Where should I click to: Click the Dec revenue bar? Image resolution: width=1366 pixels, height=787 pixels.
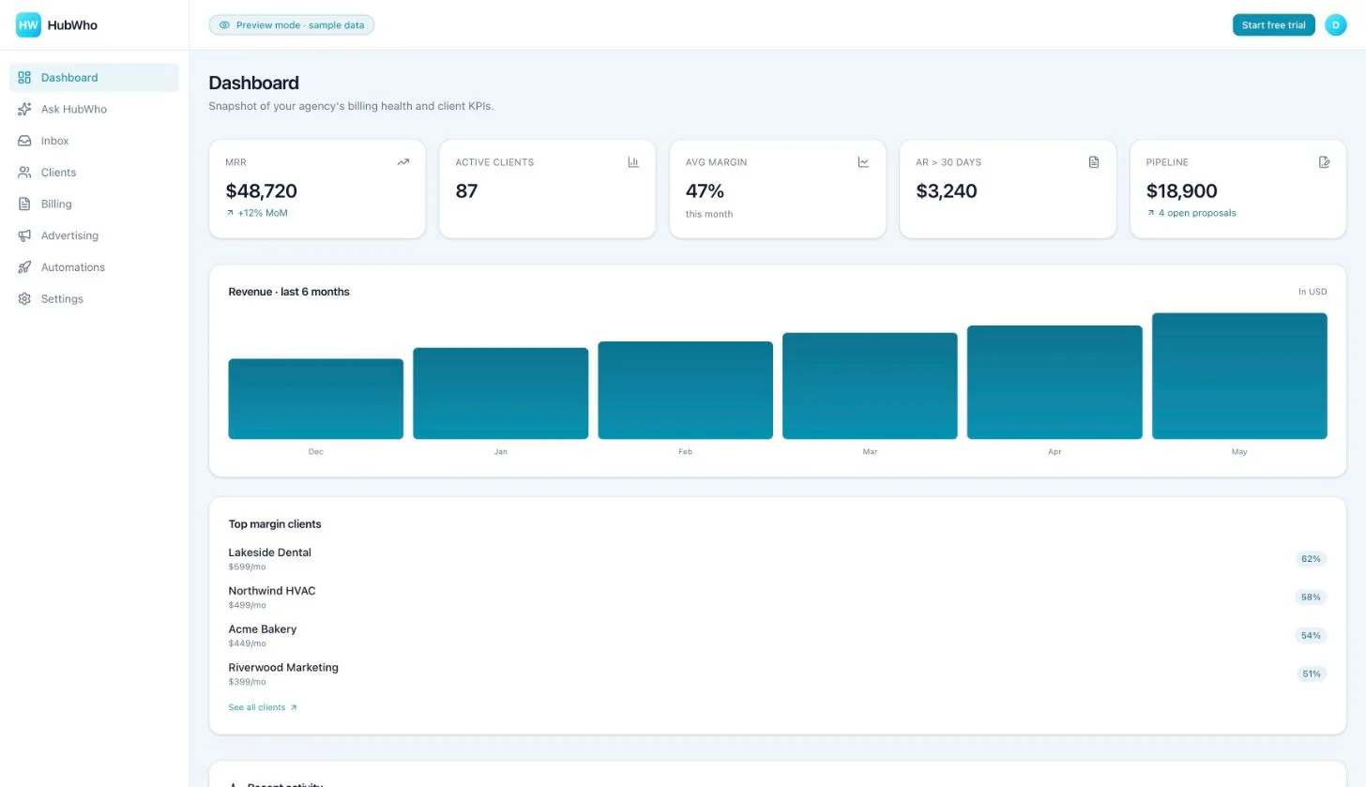(316, 399)
